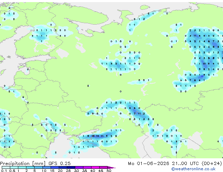
Task: Select the legend swatch between 35 and 40
Action: [87, 167]
